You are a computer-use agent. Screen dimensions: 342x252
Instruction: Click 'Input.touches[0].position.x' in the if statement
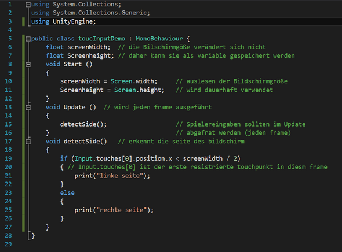(123, 159)
